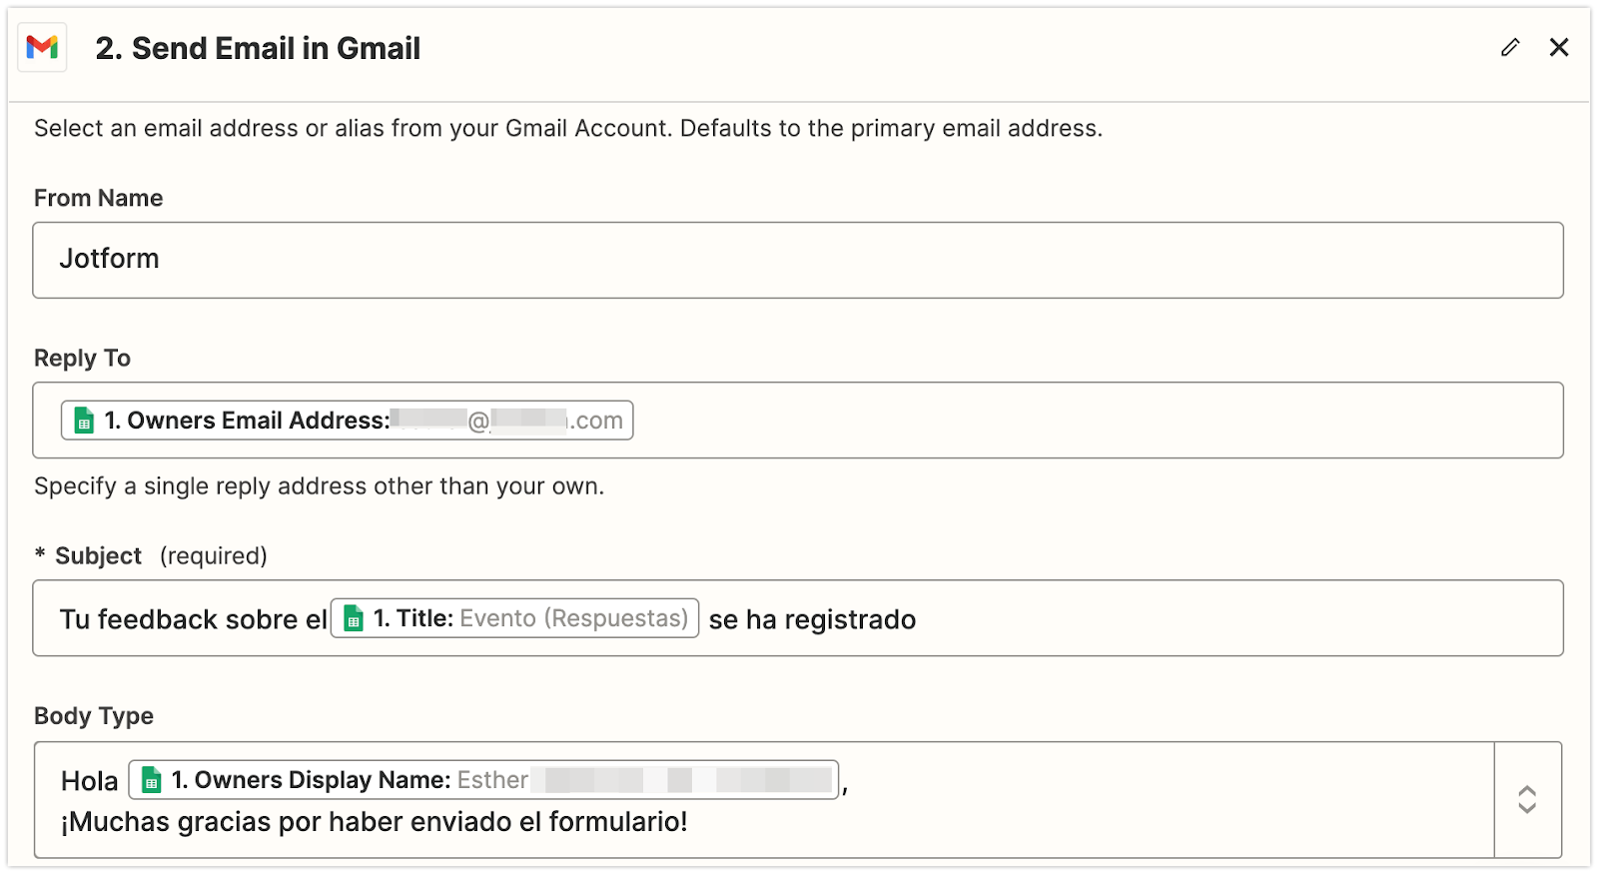Click the pencil rename step icon
1598x874 pixels.
click(x=1510, y=47)
